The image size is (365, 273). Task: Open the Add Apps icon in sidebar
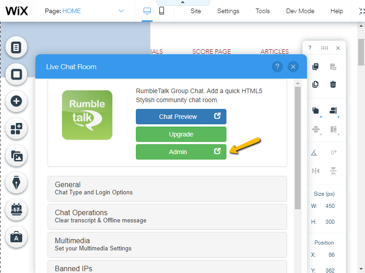click(16, 129)
